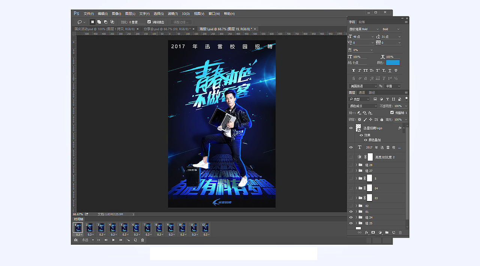Lock layer position icon
This screenshot has height=266, width=480.
[x=370, y=120]
